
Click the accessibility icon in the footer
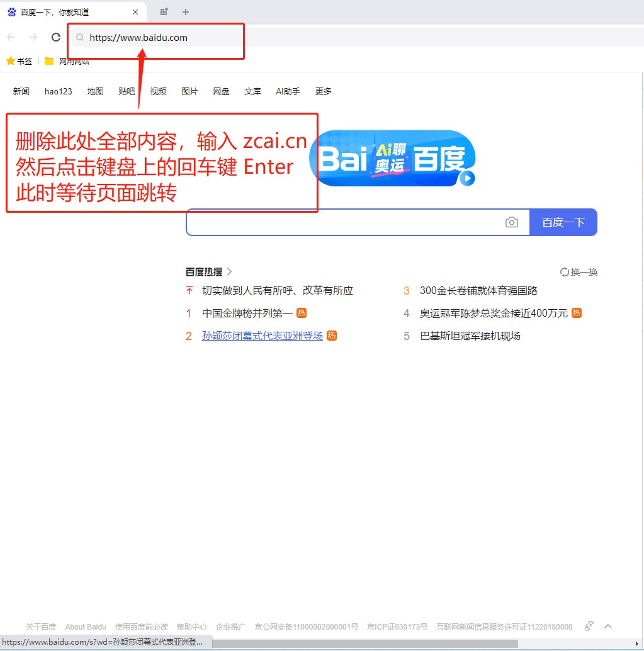coord(589,626)
